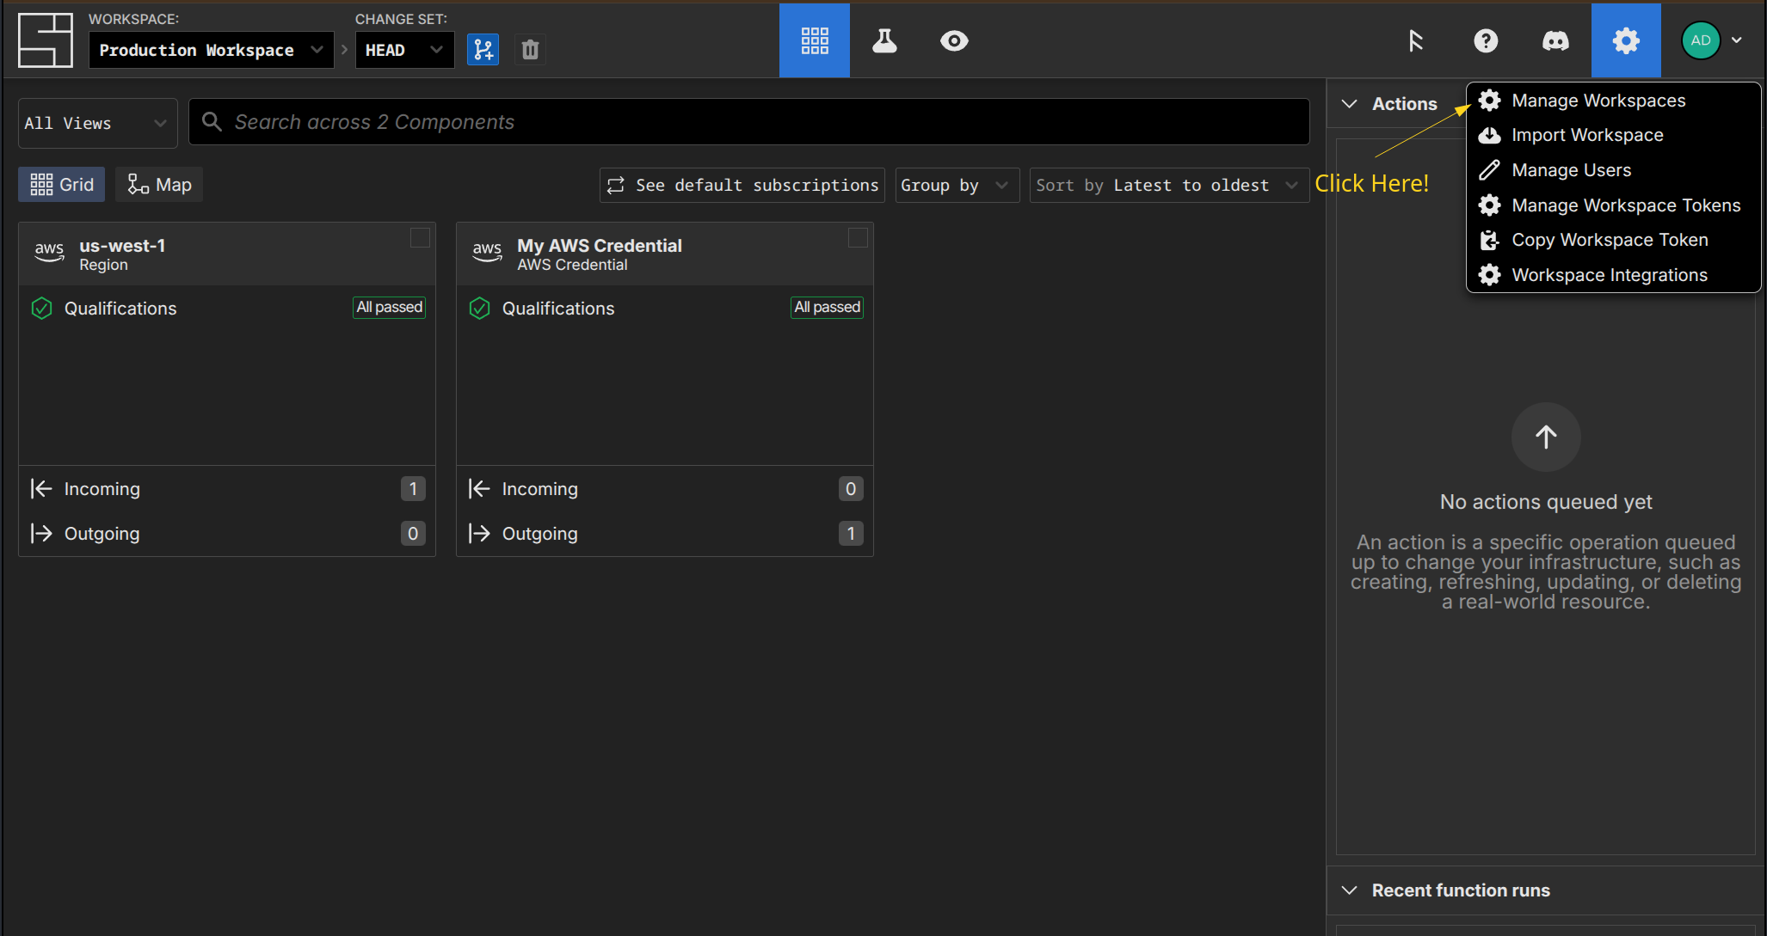1767x936 pixels.
Task: Open the eye audit view icon
Action: pyautogui.click(x=954, y=40)
